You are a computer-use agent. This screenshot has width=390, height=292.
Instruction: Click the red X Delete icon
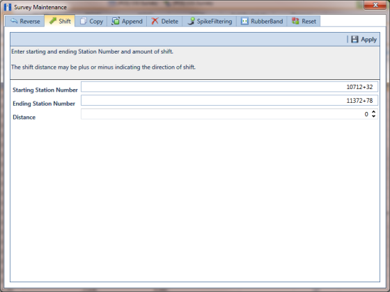[155, 21]
